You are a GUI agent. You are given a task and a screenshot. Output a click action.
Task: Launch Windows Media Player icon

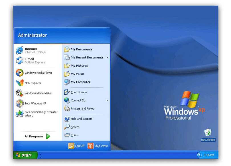(x=20, y=73)
